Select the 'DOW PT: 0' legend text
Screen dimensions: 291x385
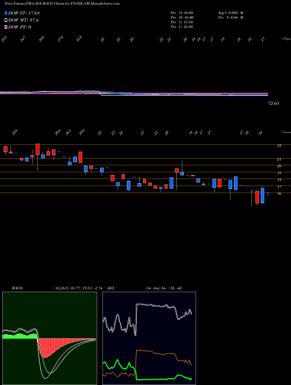point(20,27)
